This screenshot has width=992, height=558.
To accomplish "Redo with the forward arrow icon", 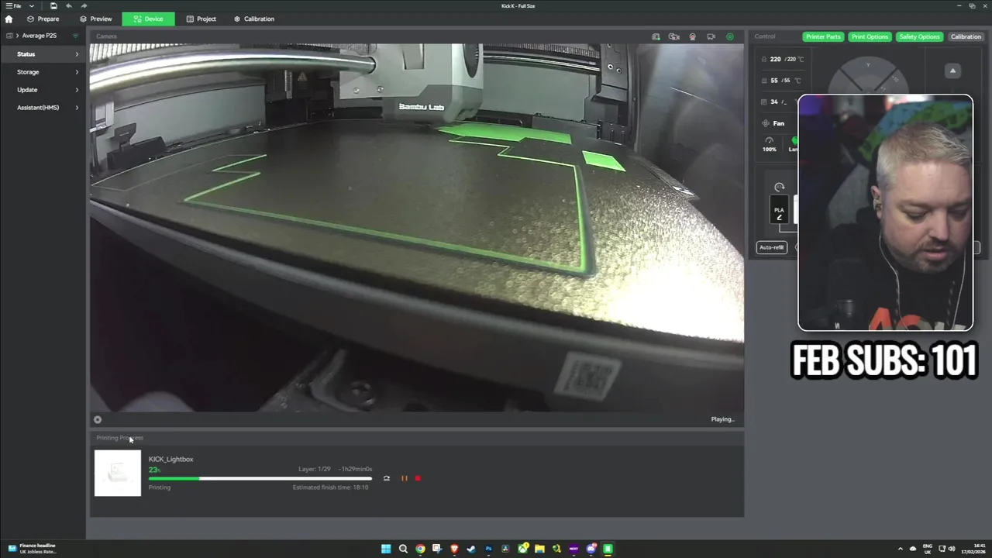I will click(84, 6).
